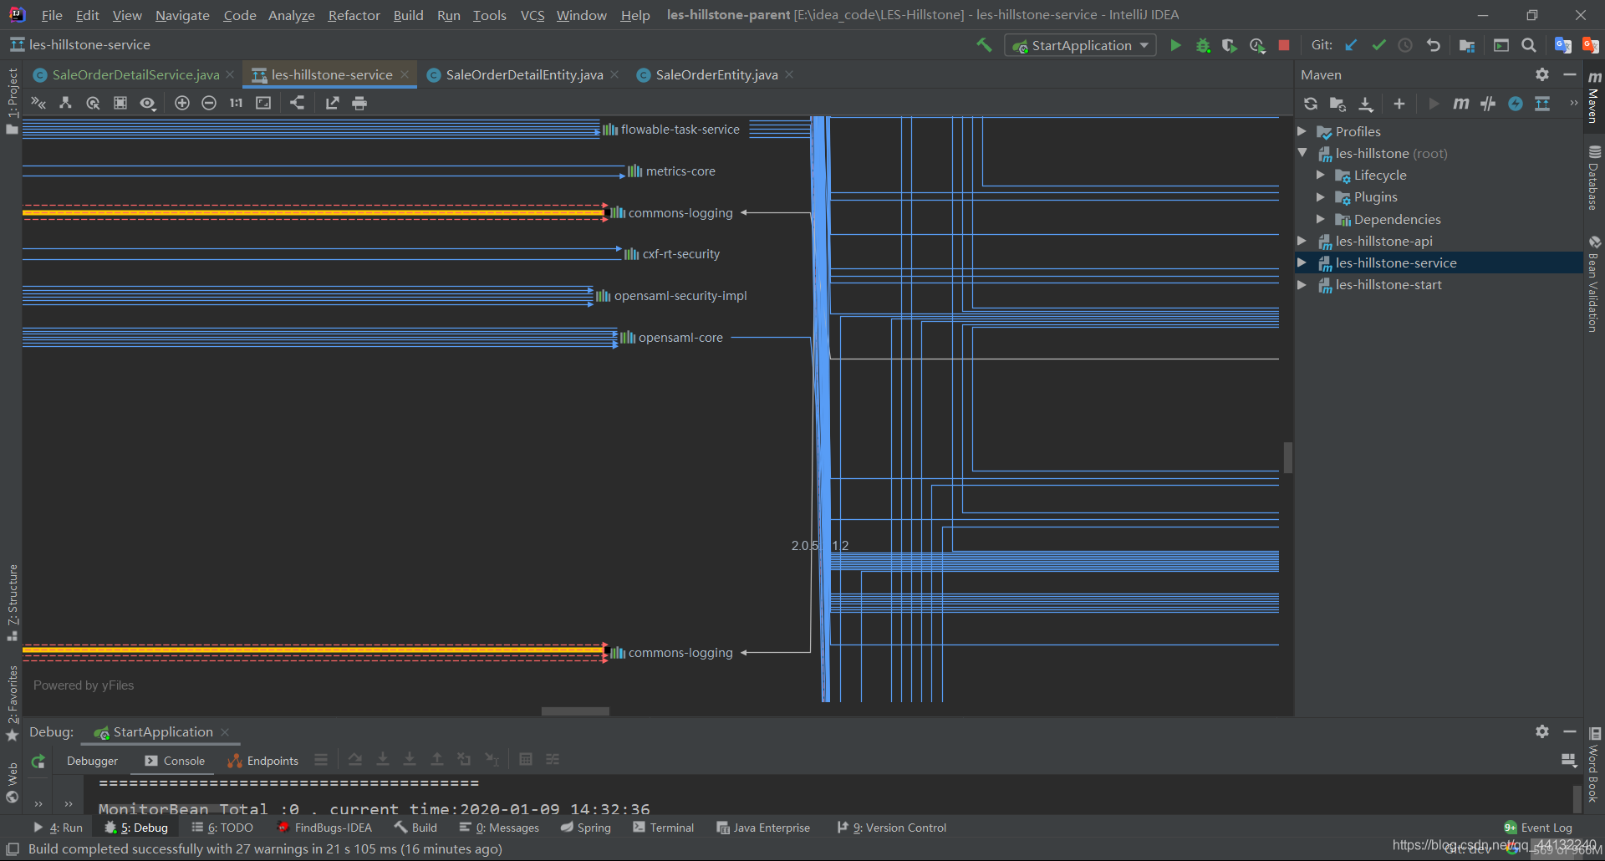Run StartApplication with the green play button
Image resolution: width=1605 pixels, height=861 pixels.
tap(1175, 45)
